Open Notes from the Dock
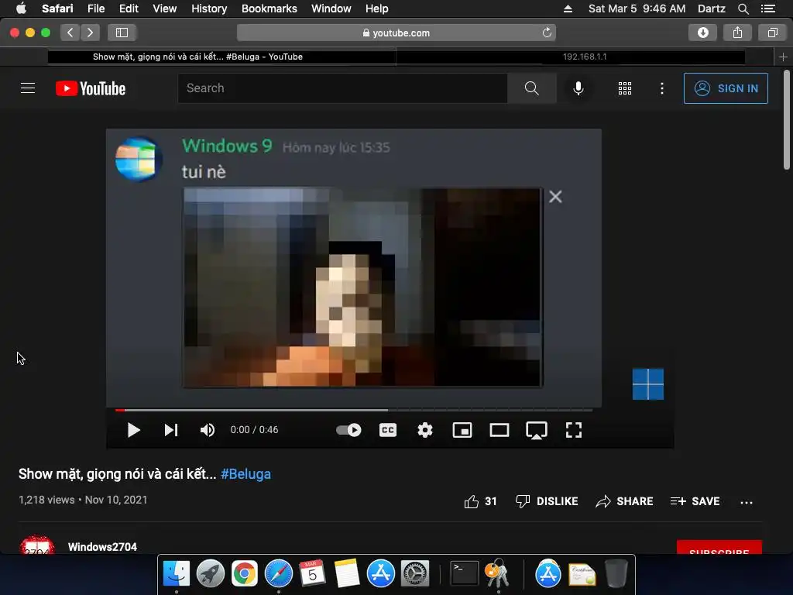Image resolution: width=793 pixels, height=595 pixels. coord(347,574)
